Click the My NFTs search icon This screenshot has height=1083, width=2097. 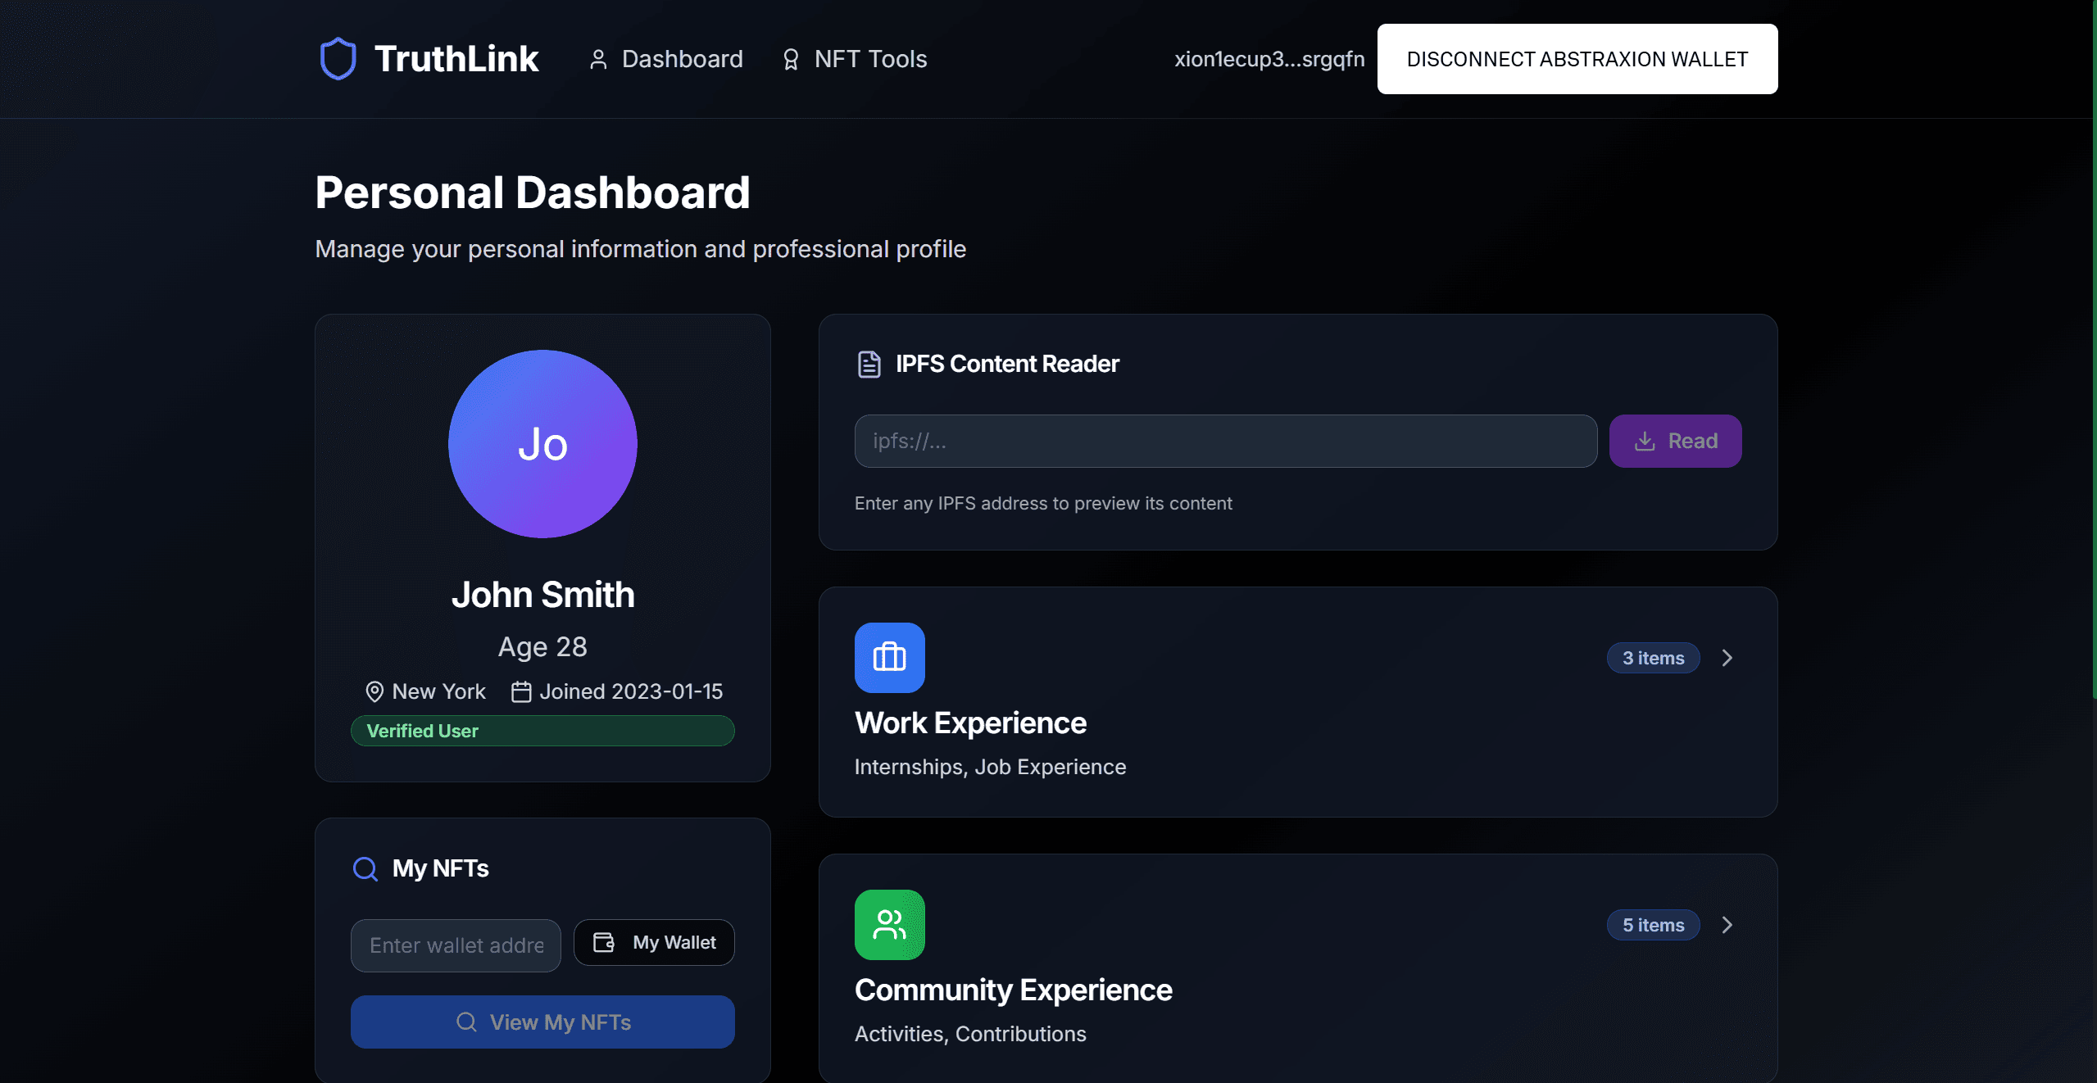coord(365,869)
